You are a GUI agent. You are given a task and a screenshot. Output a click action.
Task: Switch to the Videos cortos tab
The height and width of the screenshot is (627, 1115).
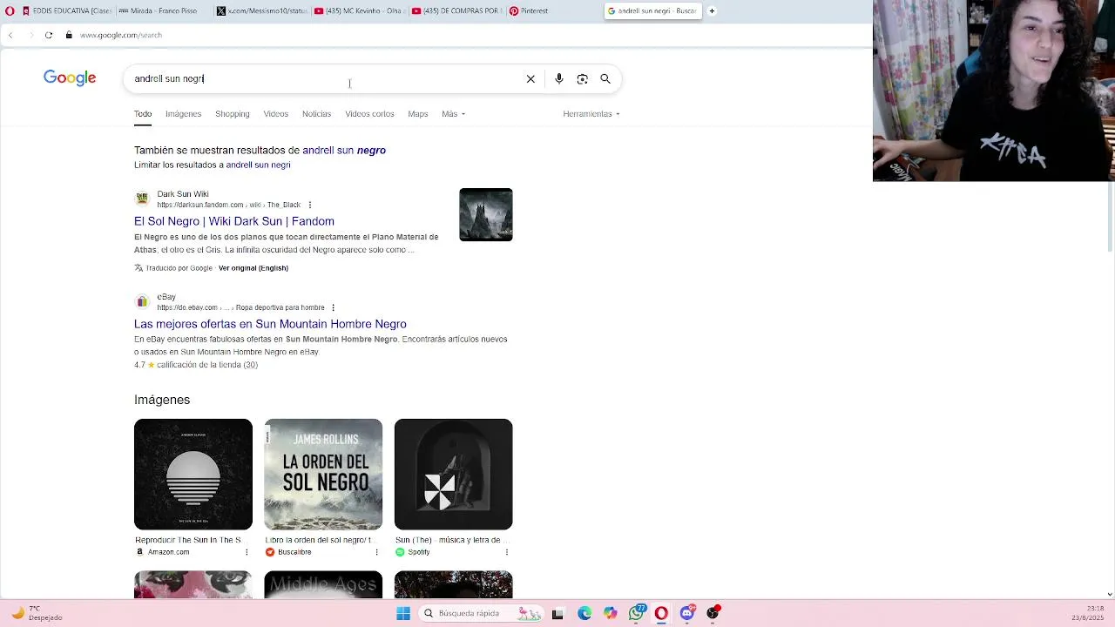tap(369, 114)
